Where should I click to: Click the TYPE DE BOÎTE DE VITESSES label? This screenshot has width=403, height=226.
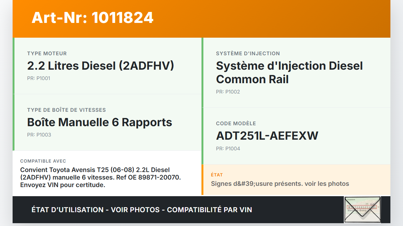[66, 110]
